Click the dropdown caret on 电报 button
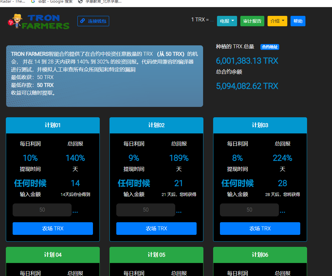 [x=233, y=21]
